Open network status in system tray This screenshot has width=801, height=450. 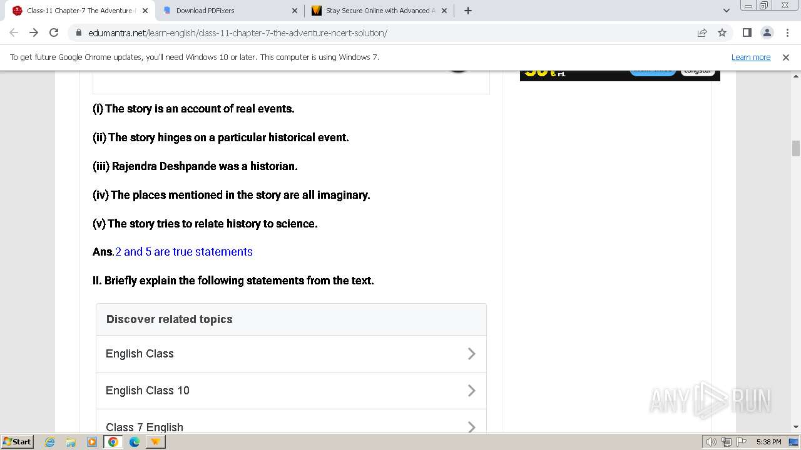[x=727, y=442]
